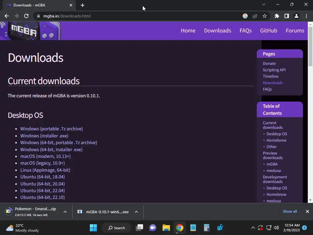Open the Extensions puzzle icon

277,16
